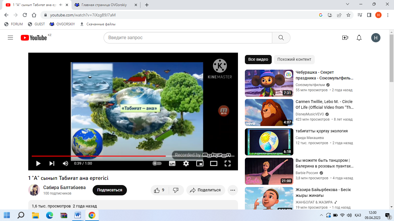The height and width of the screenshot is (221, 394).
Task: Switch the ҚАЗ keyboard language
Action: 358,215
